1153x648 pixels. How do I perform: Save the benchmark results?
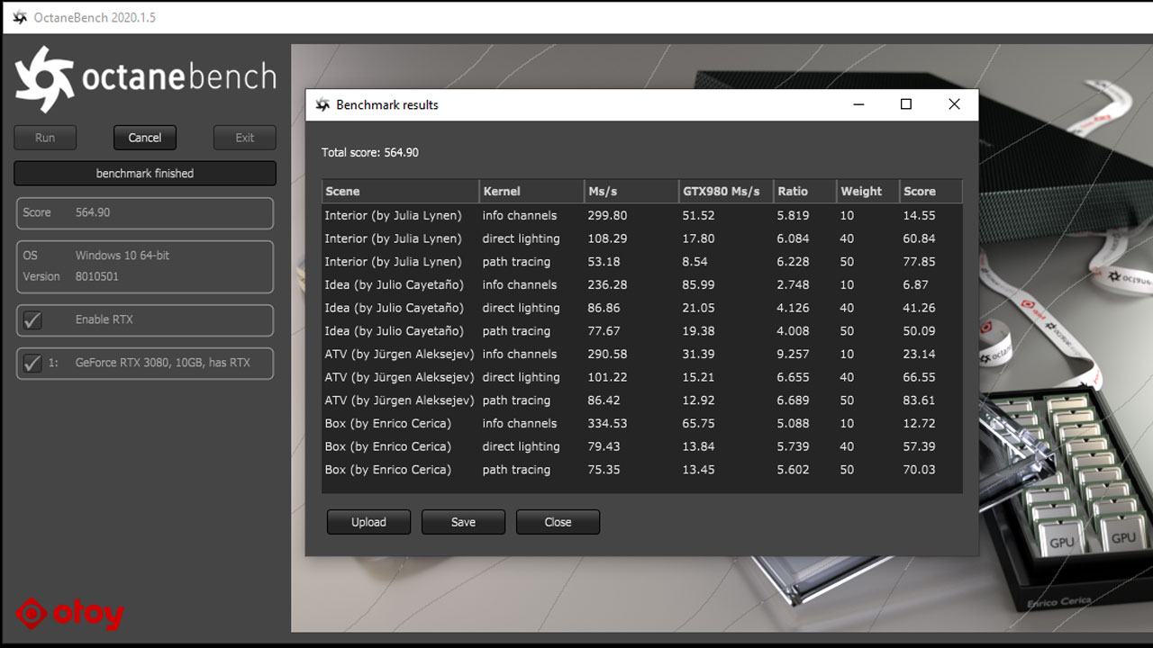coord(463,522)
